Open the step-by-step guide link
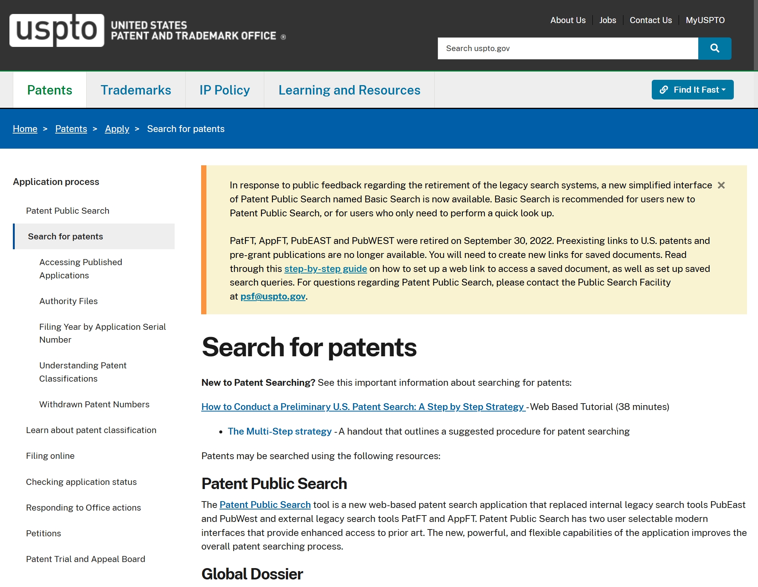This screenshot has height=587, width=758. click(x=325, y=269)
